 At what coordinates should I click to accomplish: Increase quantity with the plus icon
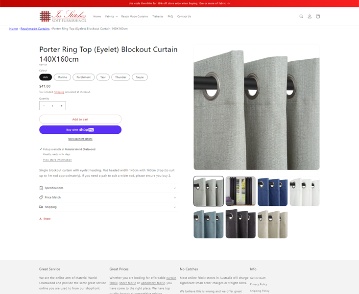point(61,106)
